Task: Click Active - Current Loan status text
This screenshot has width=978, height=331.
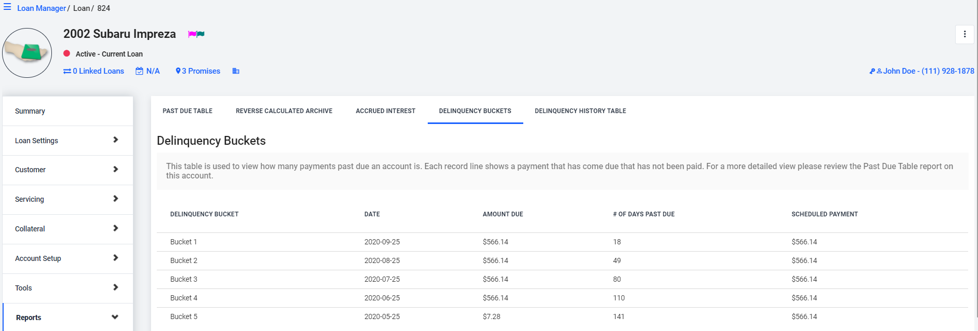Action: [x=109, y=54]
